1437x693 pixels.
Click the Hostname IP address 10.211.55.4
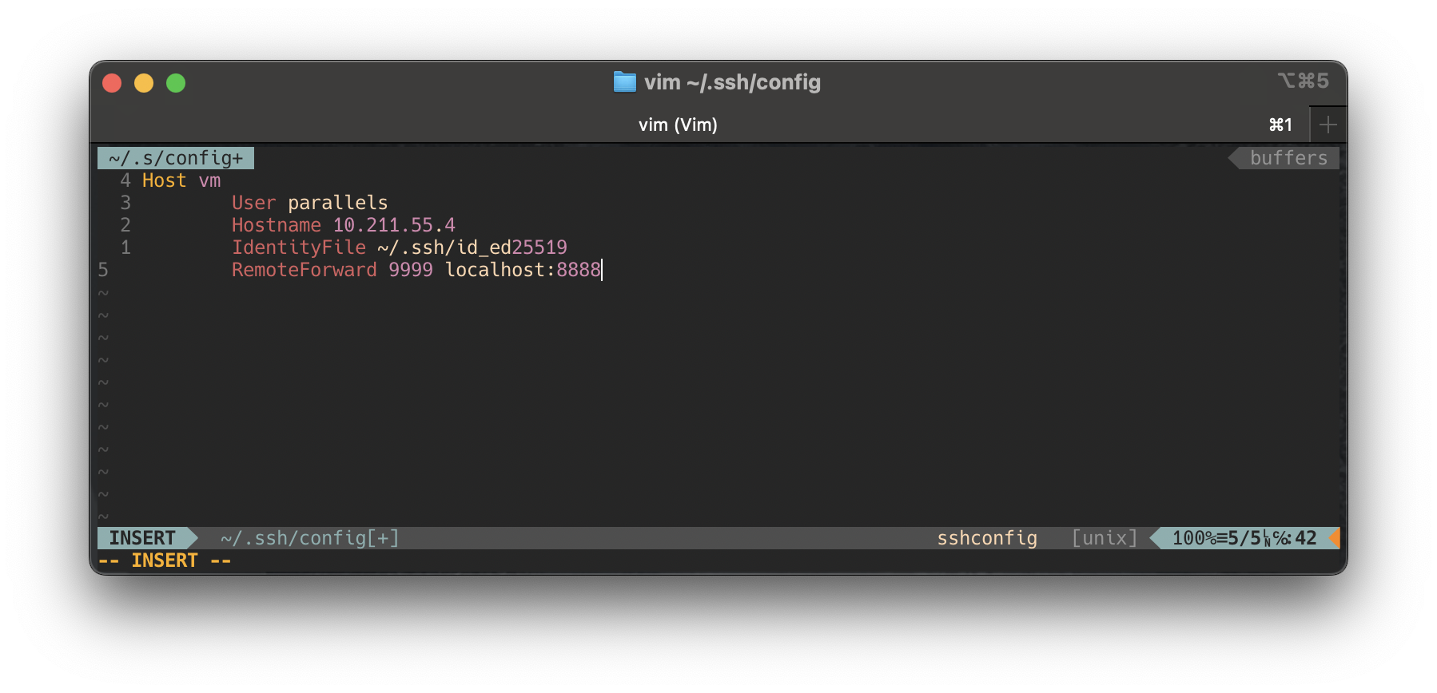click(x=393, y=225)
